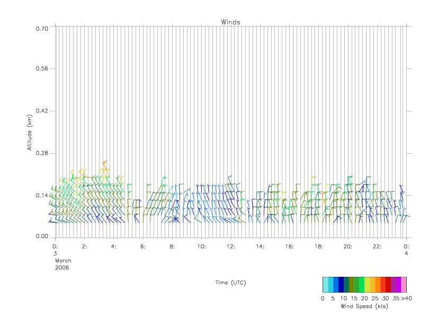
Task: Click the '6:' time tick label
Action: coord(143,247)
